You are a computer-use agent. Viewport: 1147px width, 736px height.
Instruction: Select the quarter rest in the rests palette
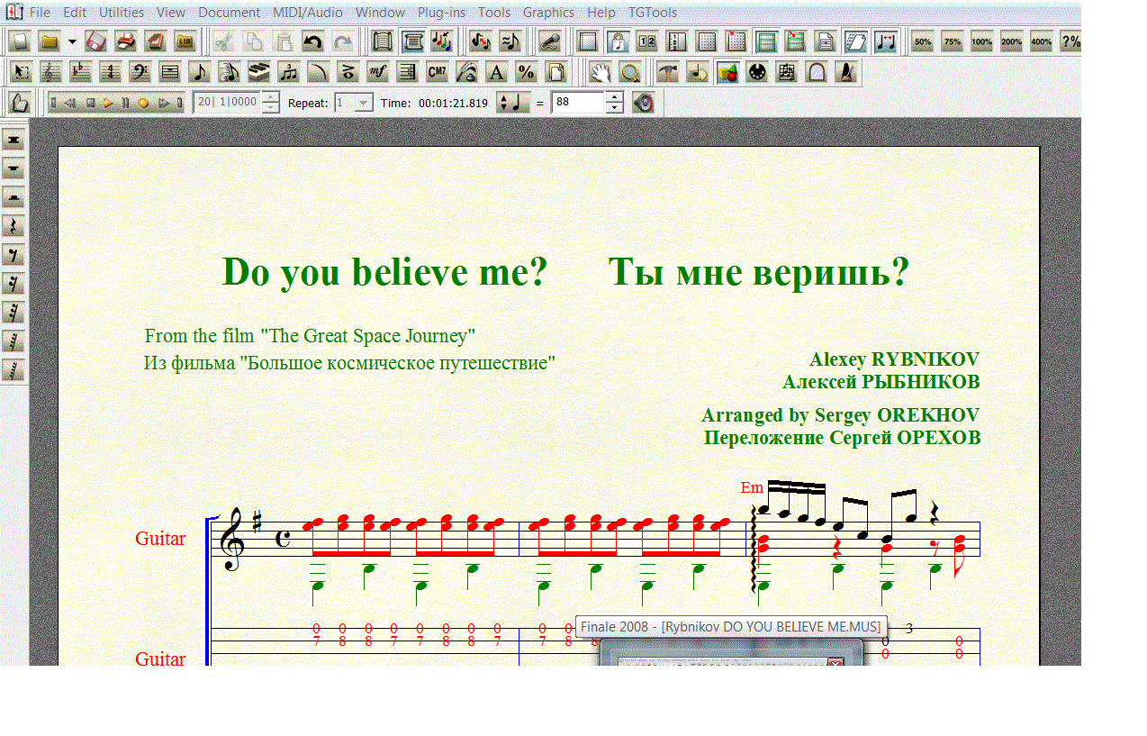pyautogui.click(x=14, y=226)
